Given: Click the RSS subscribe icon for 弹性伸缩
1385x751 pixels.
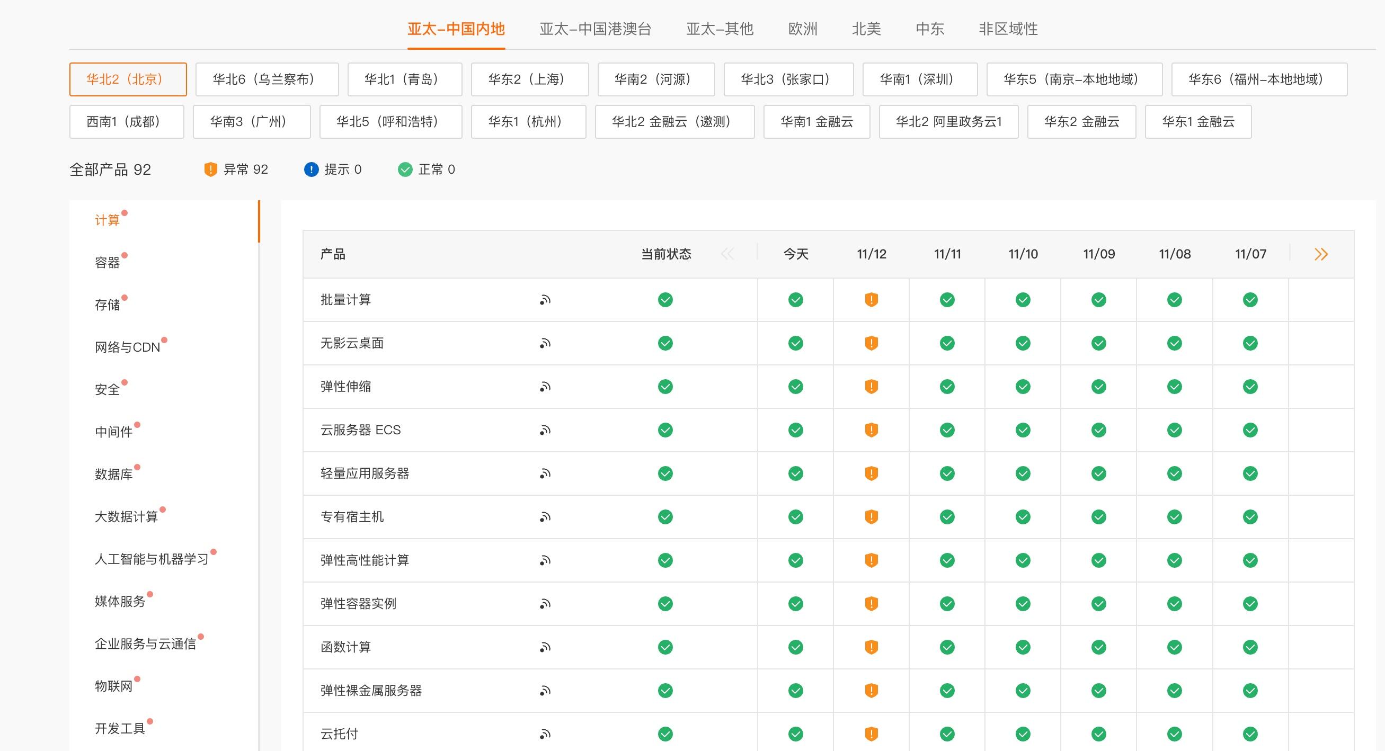Looking at the screenshot, I should [545, 387].
